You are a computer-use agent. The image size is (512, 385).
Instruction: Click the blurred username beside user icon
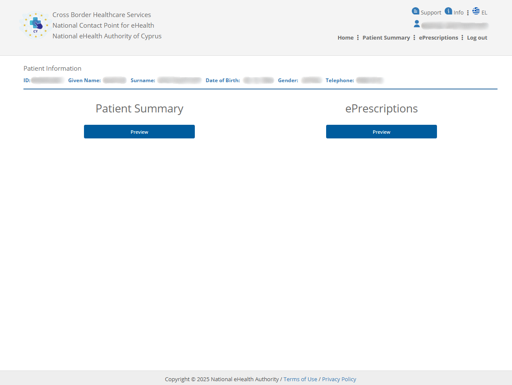coord(454,26)
